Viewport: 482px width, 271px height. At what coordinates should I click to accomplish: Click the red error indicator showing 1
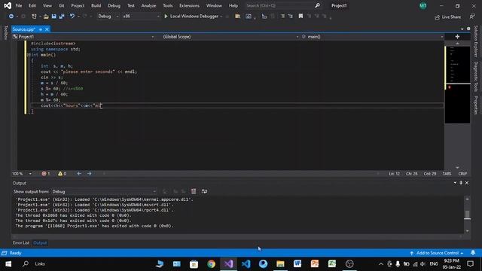45,174
